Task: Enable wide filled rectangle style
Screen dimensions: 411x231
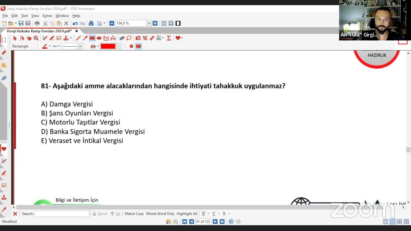Action: tap(138, 46)
